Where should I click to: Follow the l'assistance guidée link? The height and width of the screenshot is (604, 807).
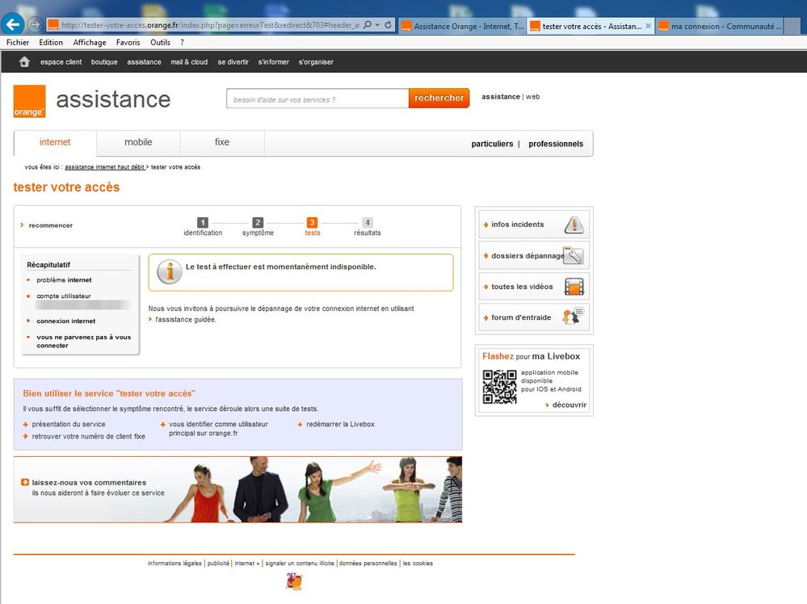tap(185, 320)
